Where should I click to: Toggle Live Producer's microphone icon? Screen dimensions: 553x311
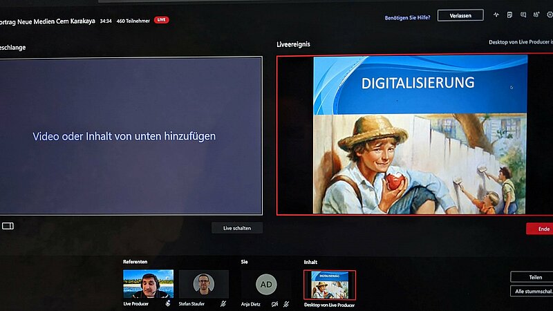pos(168,303)
